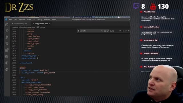Image resolution: width=183 pixels, height=103 pixels.
Task: Open the Search view in the activity bar
Action: pos(7,31)
